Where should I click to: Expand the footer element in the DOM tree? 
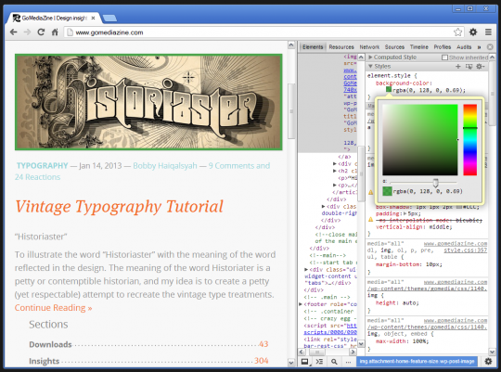click(301, 304)
